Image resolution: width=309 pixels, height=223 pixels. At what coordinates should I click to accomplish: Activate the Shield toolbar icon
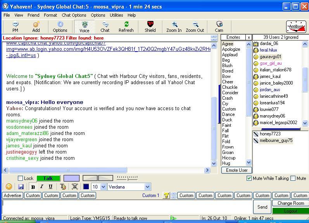coord(150,27)
